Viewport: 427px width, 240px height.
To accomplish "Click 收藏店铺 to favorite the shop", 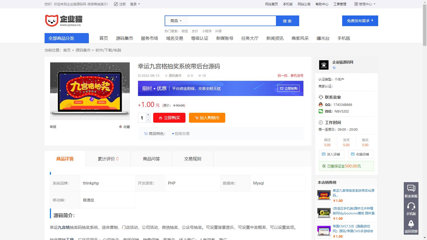I will [360, 154].
